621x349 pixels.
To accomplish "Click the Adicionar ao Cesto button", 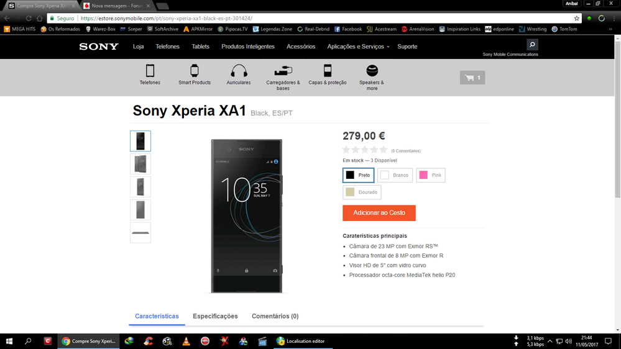I will click(x=379, y=213).
